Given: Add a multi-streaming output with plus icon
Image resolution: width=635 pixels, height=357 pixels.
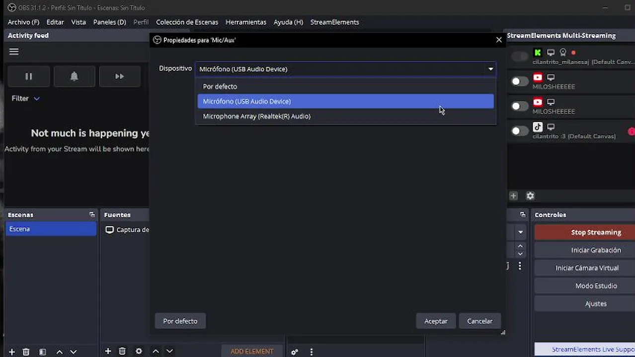Looking at the screenshot, I should click(x=513, y=196).
